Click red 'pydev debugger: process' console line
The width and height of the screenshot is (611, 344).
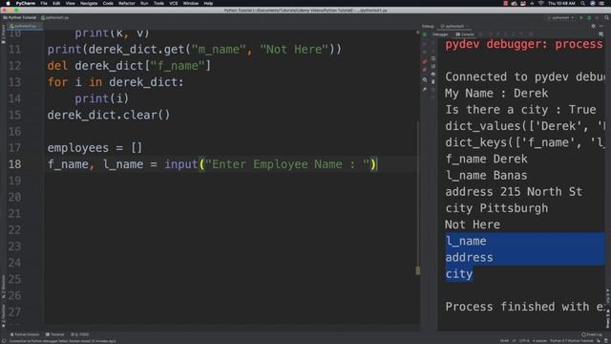(524, 44)
